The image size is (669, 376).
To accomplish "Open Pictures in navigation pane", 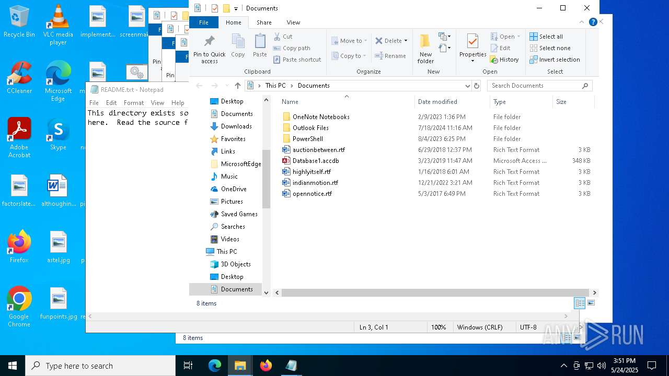I will tap(232, 202).
